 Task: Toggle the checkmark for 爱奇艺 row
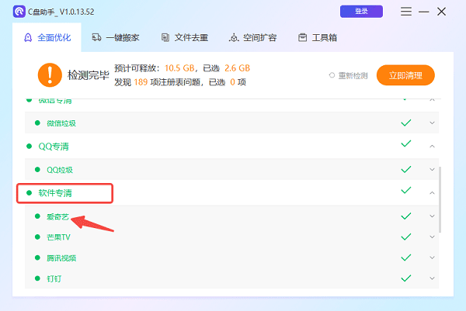coord(405,216)
